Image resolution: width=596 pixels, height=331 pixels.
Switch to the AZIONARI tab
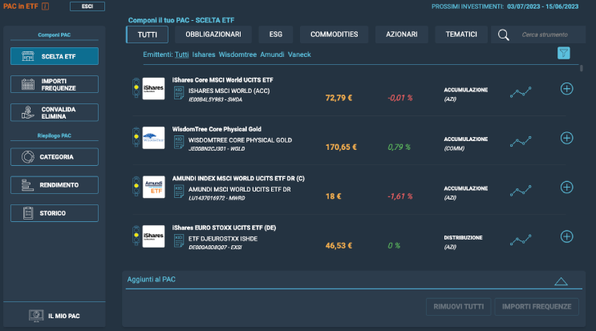(401, 34)
